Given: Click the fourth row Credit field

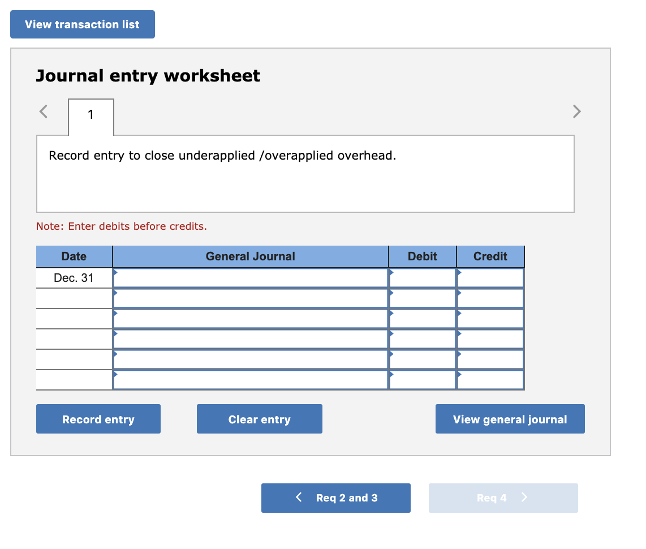Looking at the screenshot, I should click(x=490, y=339).
